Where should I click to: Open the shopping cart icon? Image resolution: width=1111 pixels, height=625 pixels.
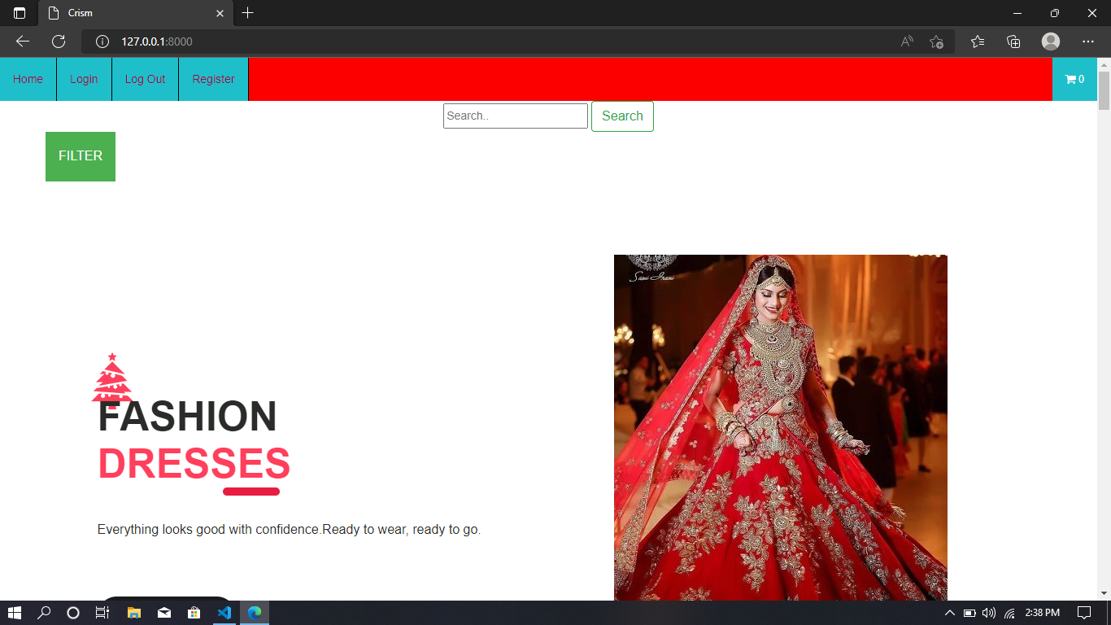1074,79
